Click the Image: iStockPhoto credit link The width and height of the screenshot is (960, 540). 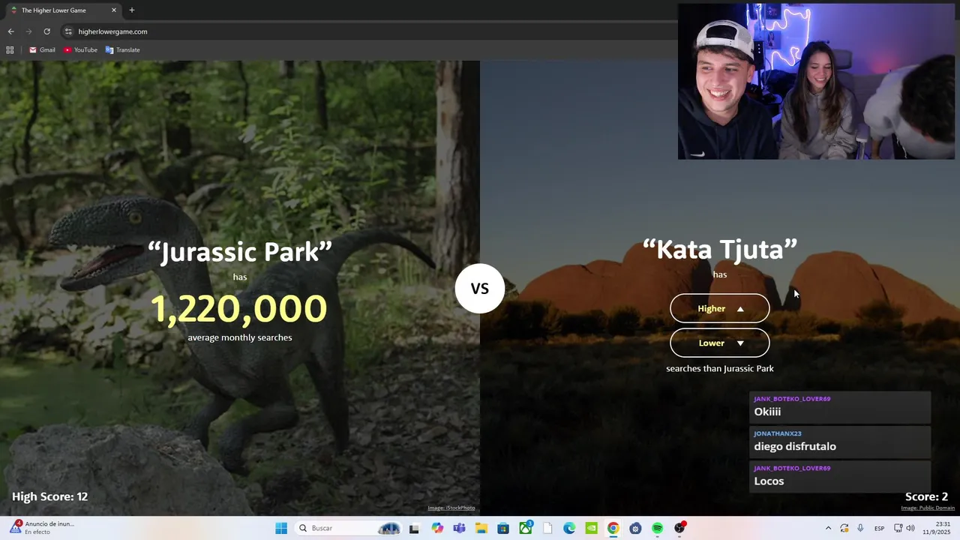point(451,508)
